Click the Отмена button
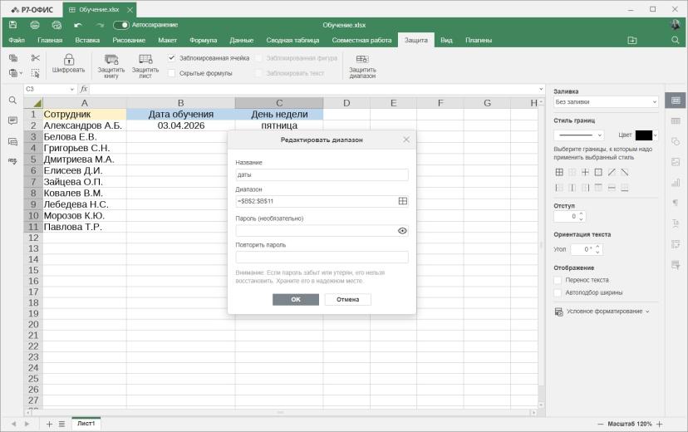688x432 pixels. click(x=347, y=300)
